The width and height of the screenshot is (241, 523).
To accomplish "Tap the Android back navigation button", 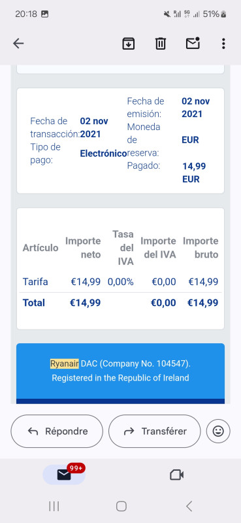I will coord(189,506).
